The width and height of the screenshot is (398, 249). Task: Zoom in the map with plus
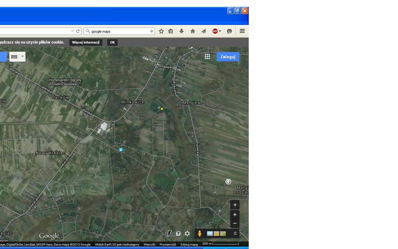pyautogui.click(x=235, y=215)
